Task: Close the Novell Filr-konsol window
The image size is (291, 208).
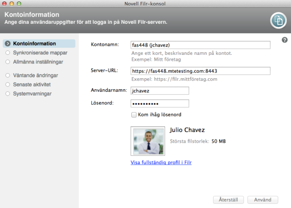Action: coord(4,4)
